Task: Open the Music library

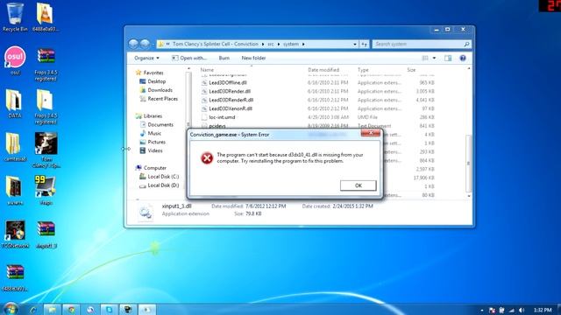Action: [x=150, y=133]
